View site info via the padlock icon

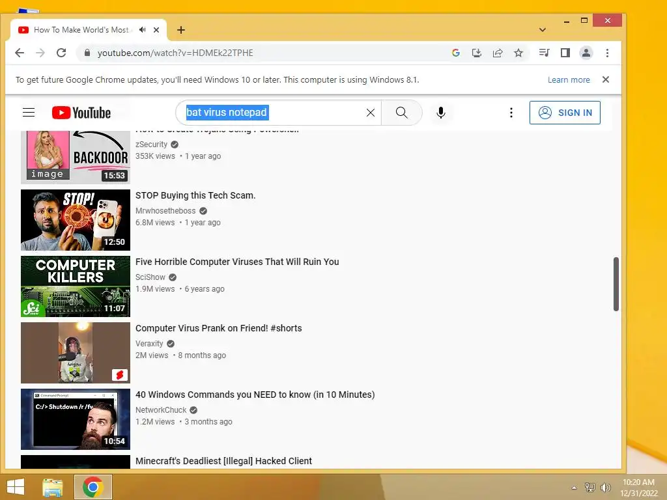87,53
